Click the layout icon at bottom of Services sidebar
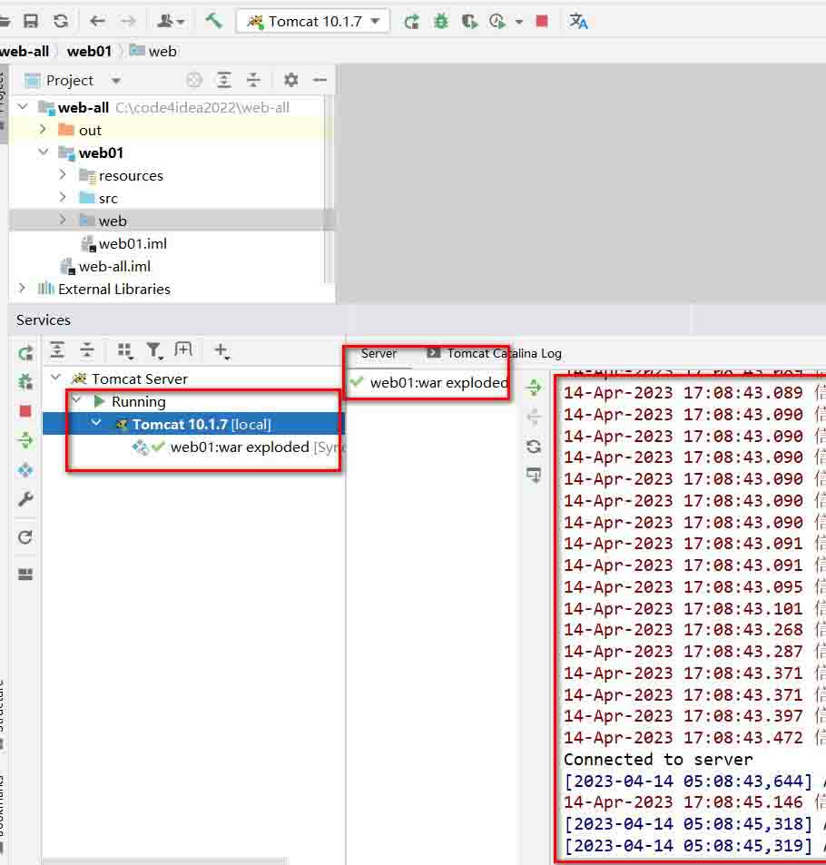826x865 pixels. [x=25, y=575]
